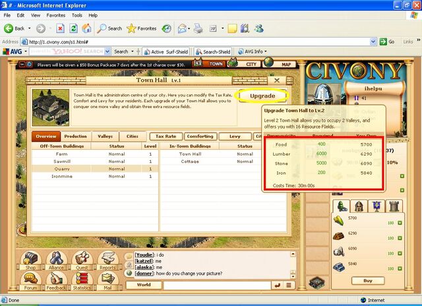
Task: Click the small building icon below queue slots
Action: pos(316,283)
